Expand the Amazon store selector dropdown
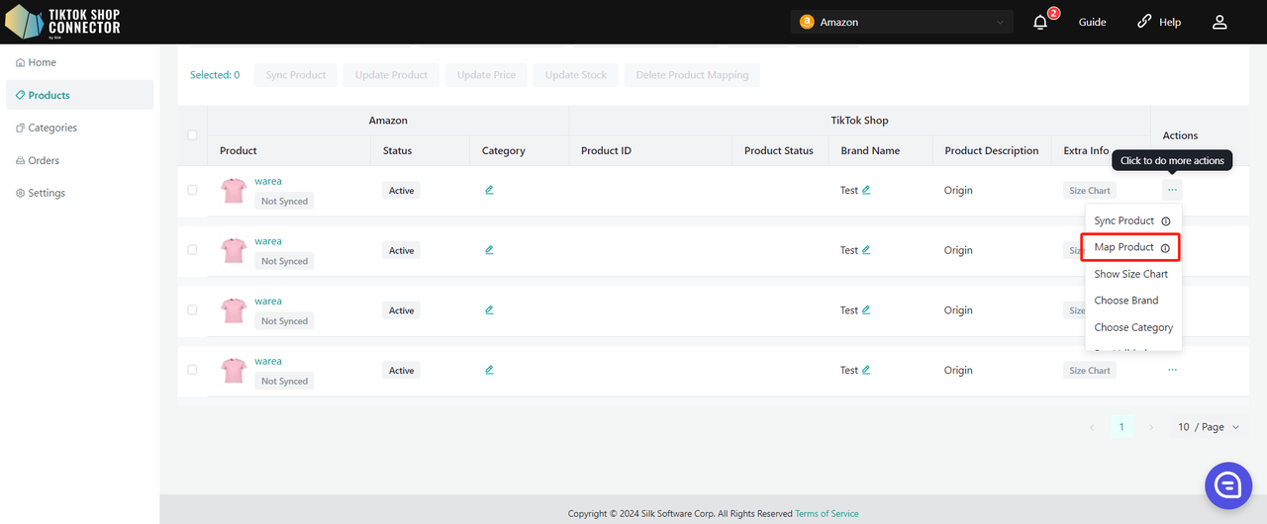This screenshot has width=1267, height=524. tap(902, 22)
